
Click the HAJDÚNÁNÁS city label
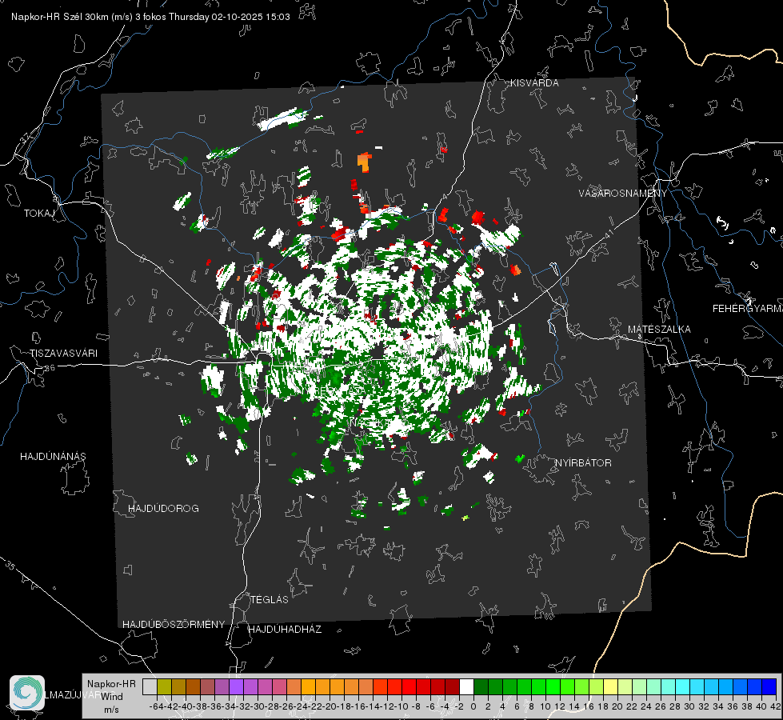click(53, 456)
